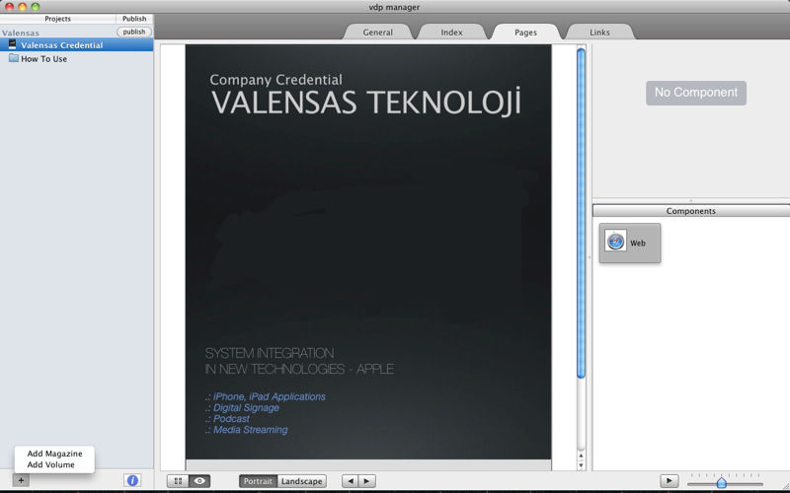790x493 pixels.
Task: Click the Components panel header
Action: (x=690, y=211)
